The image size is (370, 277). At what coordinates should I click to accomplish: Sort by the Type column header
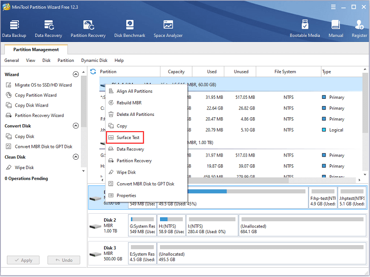tap(341, 72)
